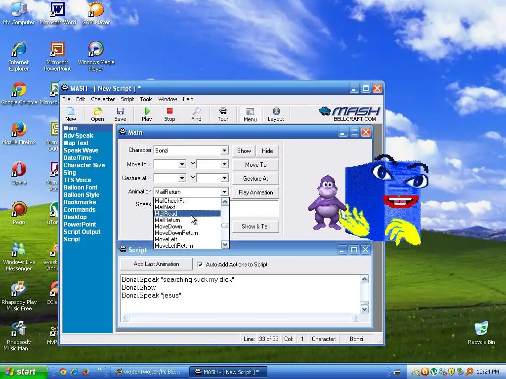506x379 pixels.
Task: Click script output scrollbar down arrow
Action: 364,309
